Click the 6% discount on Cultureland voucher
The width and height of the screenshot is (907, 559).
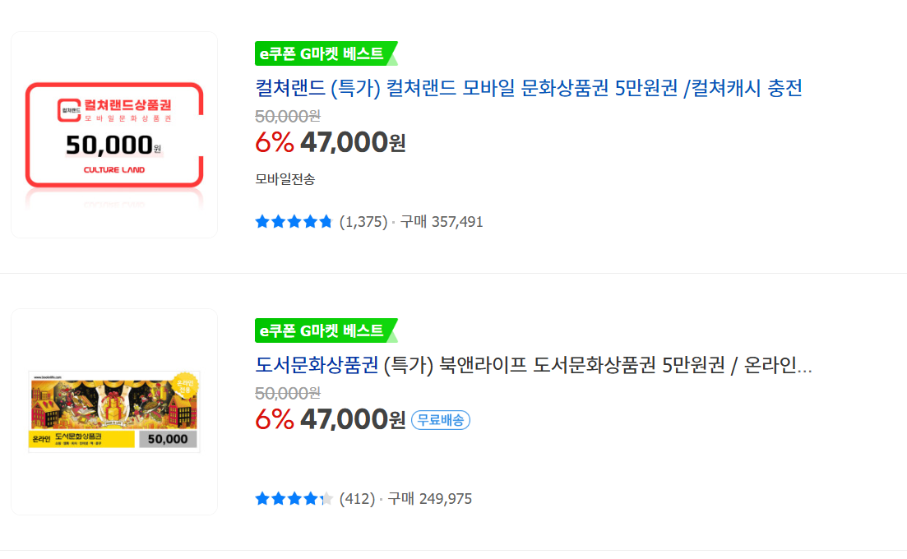(274, 143)
